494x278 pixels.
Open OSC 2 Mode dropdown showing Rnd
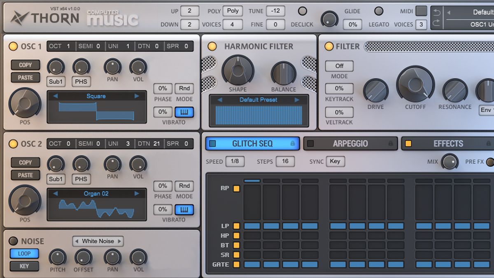point(184,186)
